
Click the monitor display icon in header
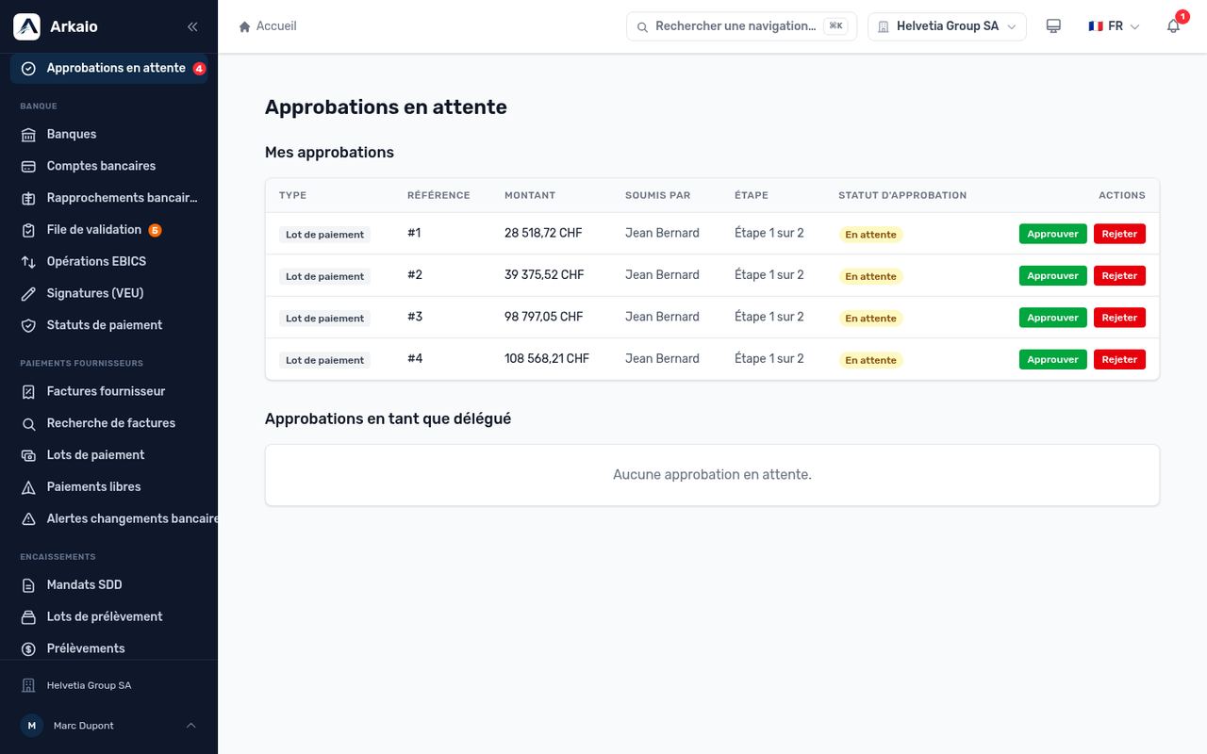pyautogui.click(x=1054, y=26)
